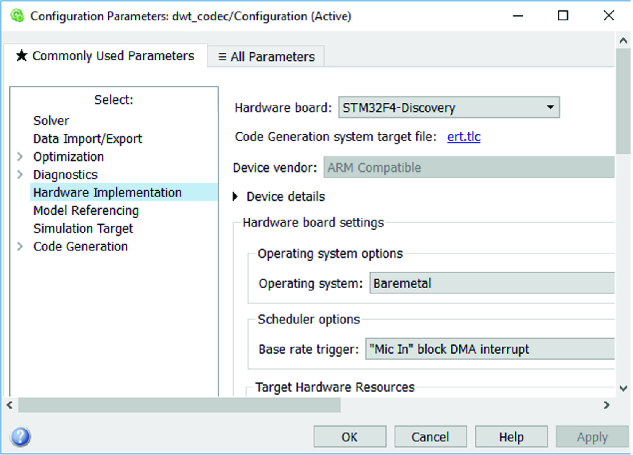Click the vertical scrollbar up arrow
Screen dimensions: 633x455
point(623,40)
